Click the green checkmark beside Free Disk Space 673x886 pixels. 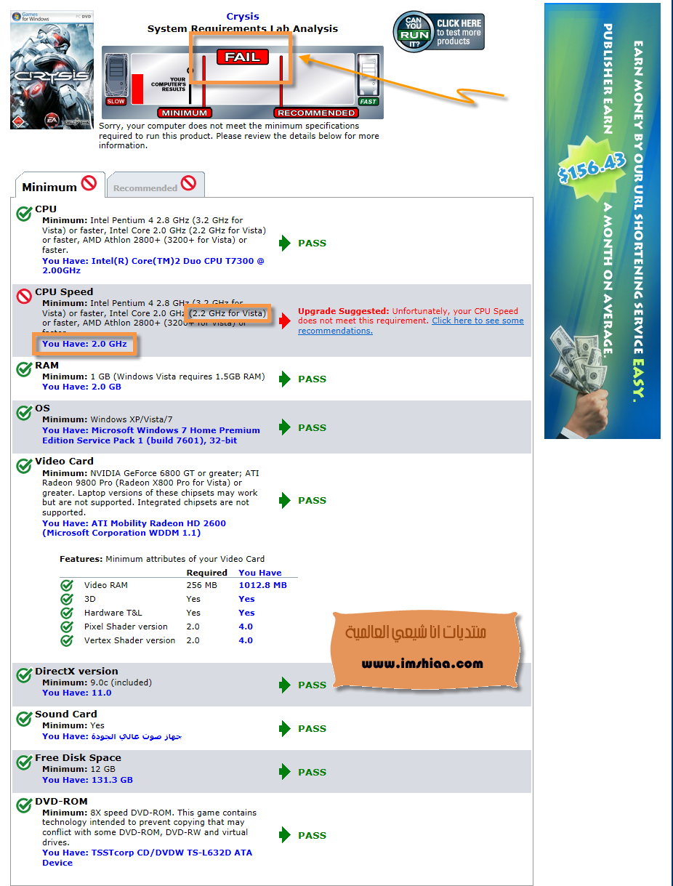[x=23, y=761]
